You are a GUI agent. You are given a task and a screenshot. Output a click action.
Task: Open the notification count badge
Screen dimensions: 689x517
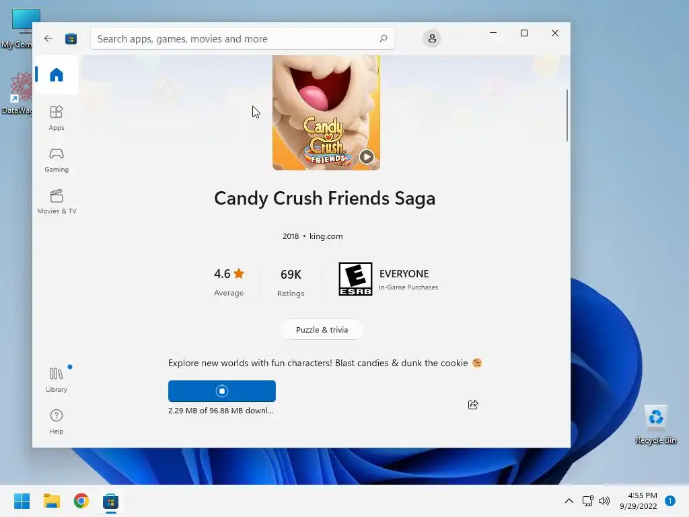(x=670, y=501)
